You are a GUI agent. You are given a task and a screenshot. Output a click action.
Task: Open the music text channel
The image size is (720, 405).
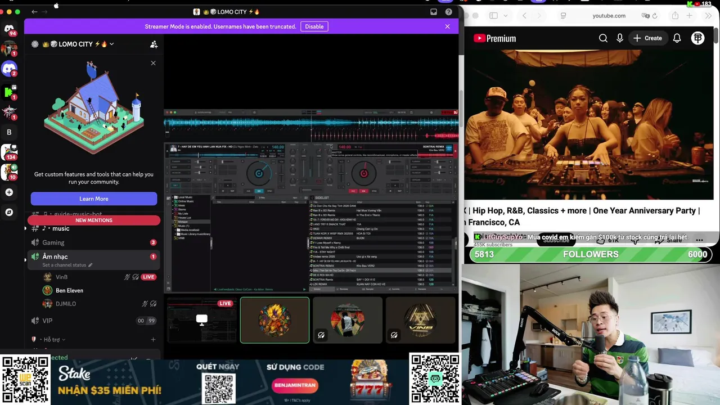[93, 228]
